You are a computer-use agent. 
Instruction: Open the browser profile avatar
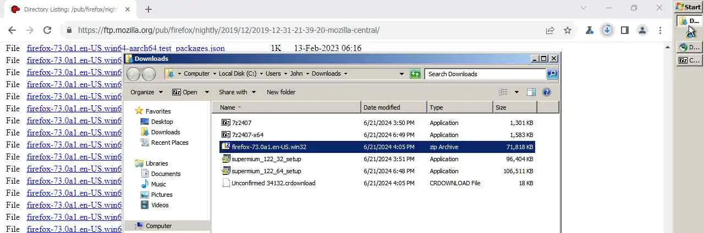(642, 31)
